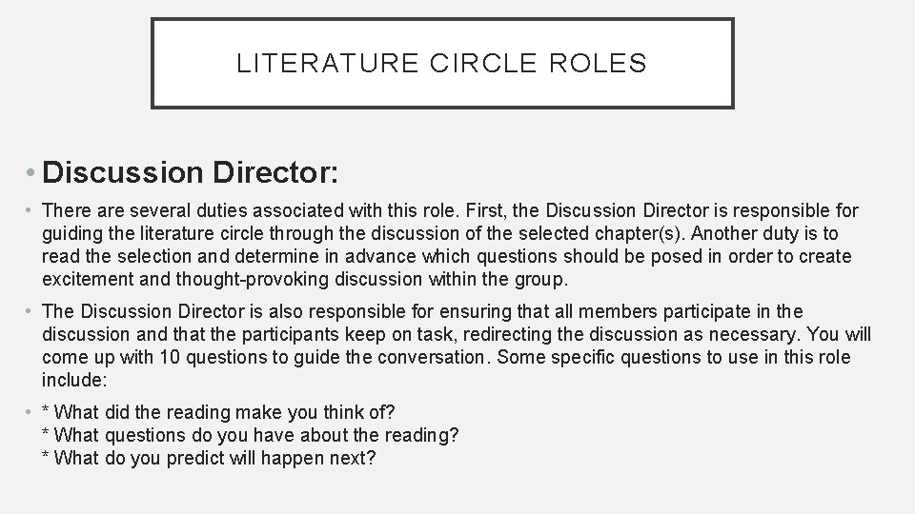915x514 pixels.
Task: Click the title box border frame
Action: 442,19
